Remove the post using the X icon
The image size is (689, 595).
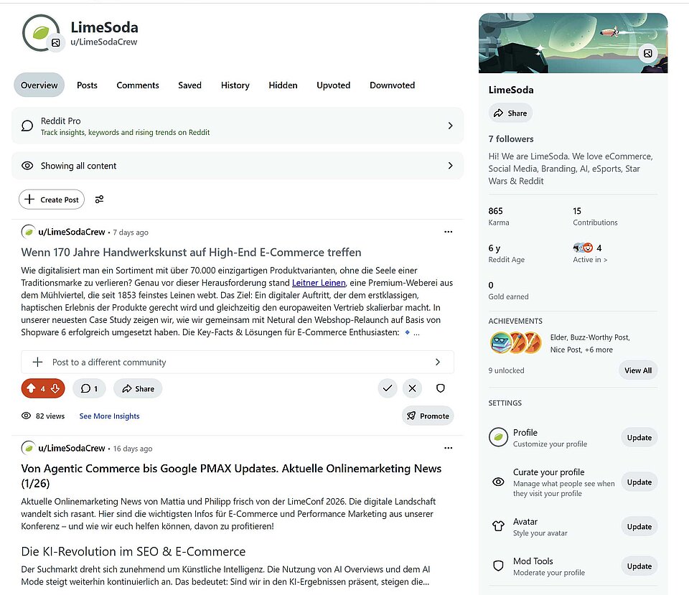pos(412,388)
